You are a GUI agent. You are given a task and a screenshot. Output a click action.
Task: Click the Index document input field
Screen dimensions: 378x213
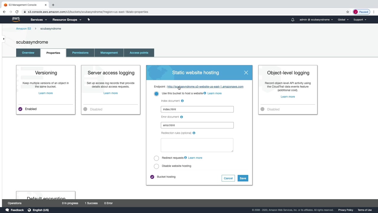tap(197, 109)
